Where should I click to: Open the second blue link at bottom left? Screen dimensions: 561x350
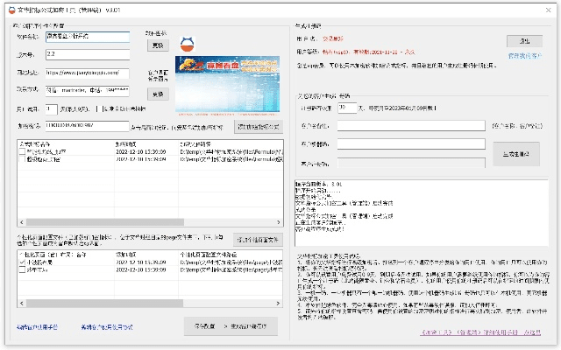(x=107, y=327)
